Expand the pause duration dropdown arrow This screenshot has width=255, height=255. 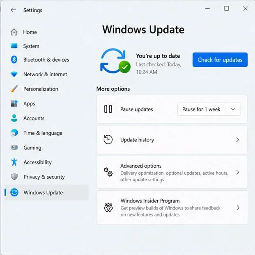pos(233,109)
